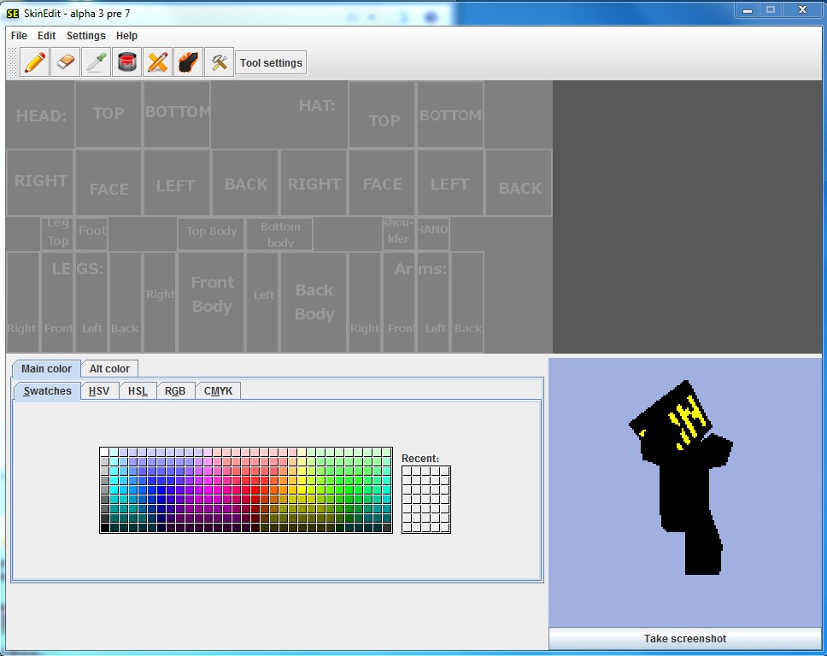Open the Help menu
Viewport: 827px width, 656px height.
pos(126,36)
